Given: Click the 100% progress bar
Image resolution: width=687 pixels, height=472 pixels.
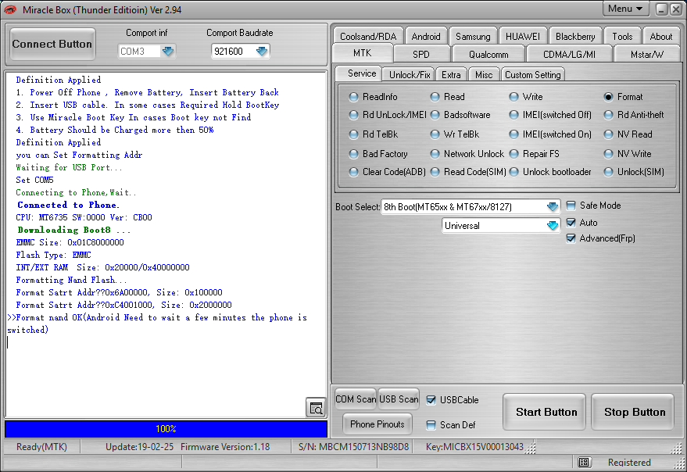Looking at the screenshot, I should coord(166,428).
